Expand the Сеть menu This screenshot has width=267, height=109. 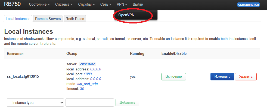coord(106,5)
